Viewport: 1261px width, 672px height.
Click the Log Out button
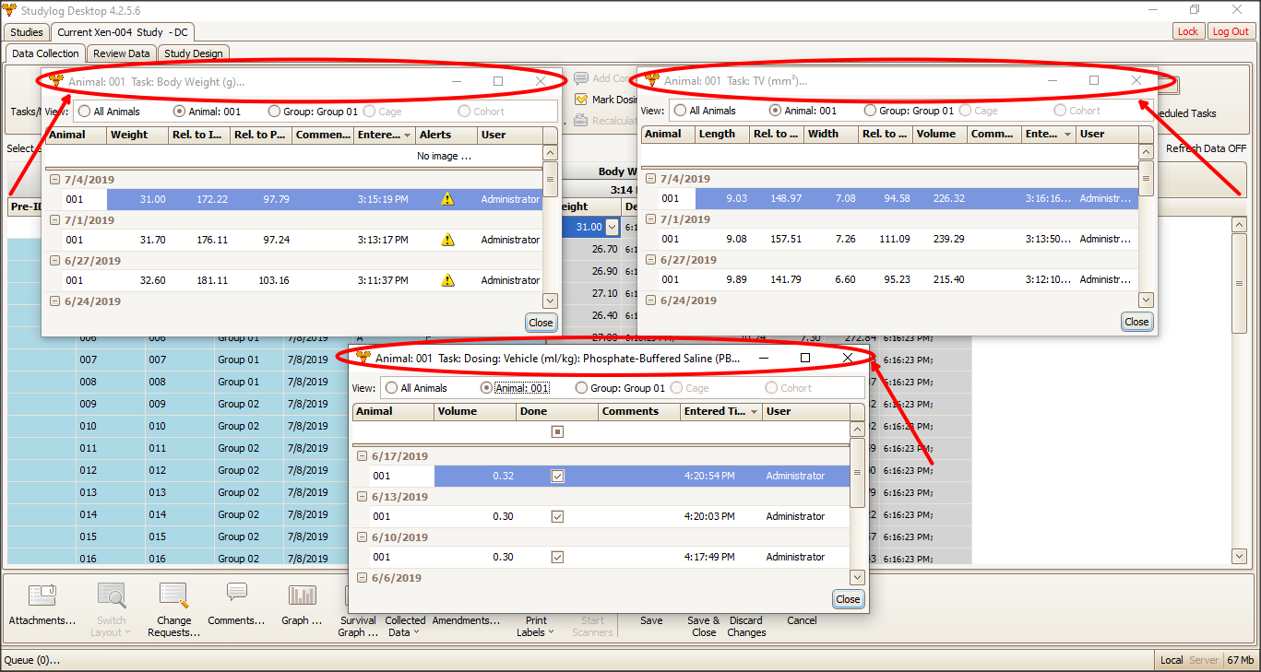coord(1231,31)
